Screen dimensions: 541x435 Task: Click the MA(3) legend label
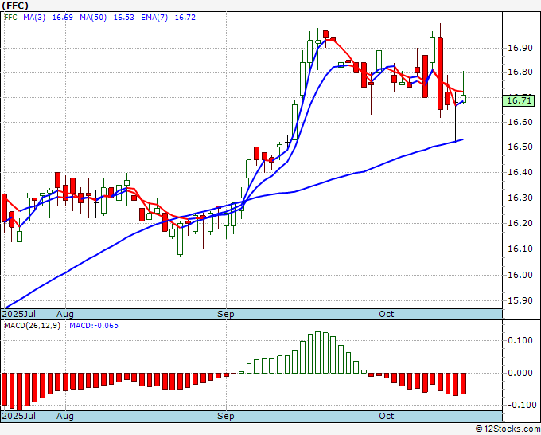34,18
